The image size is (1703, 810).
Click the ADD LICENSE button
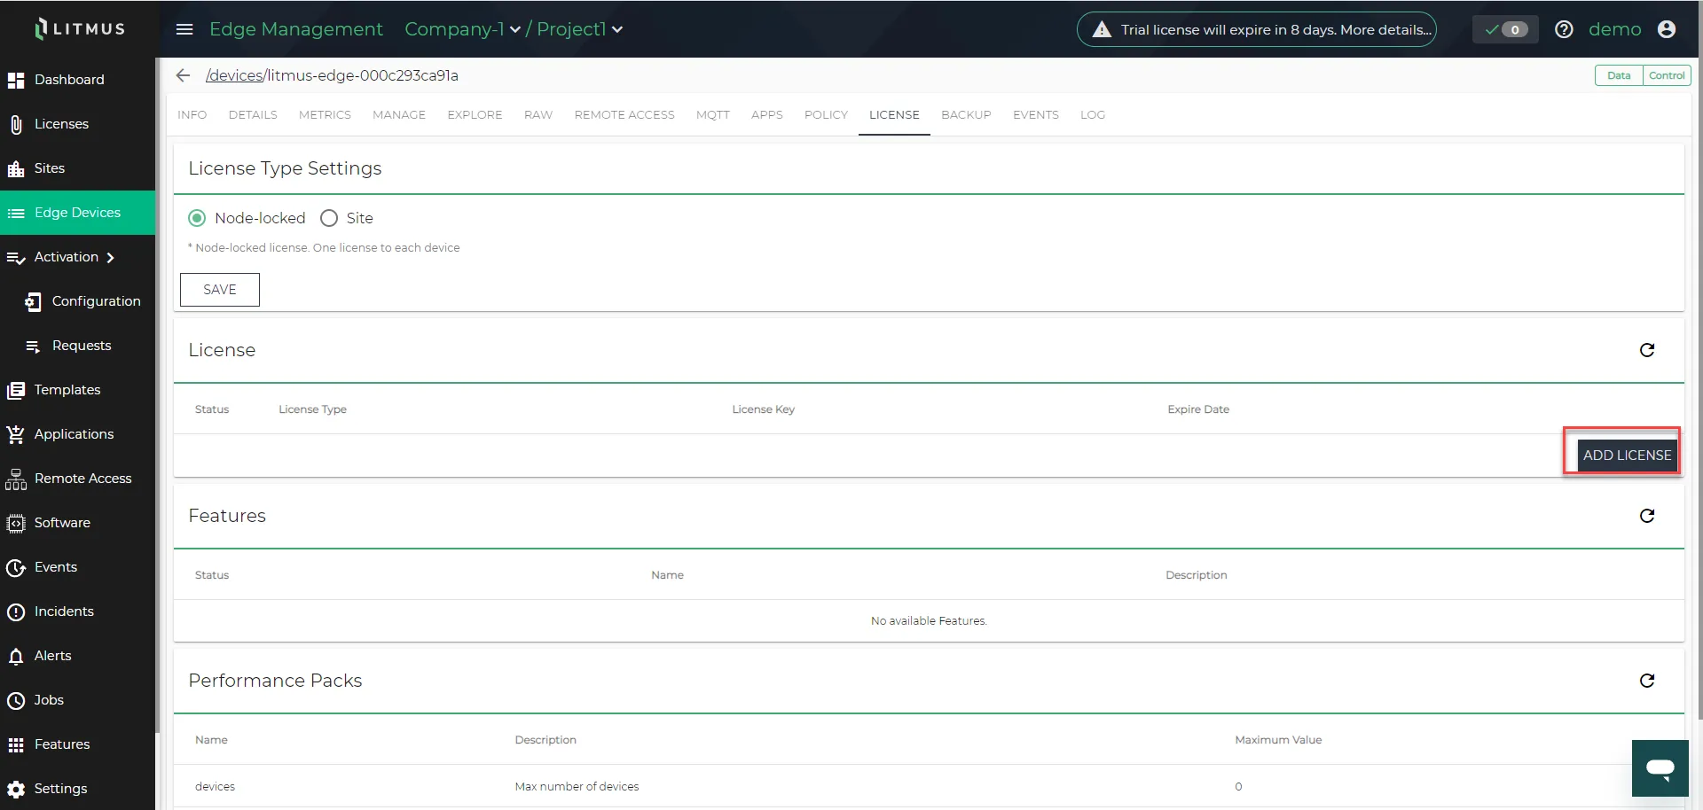click(x=1627, y=455)
